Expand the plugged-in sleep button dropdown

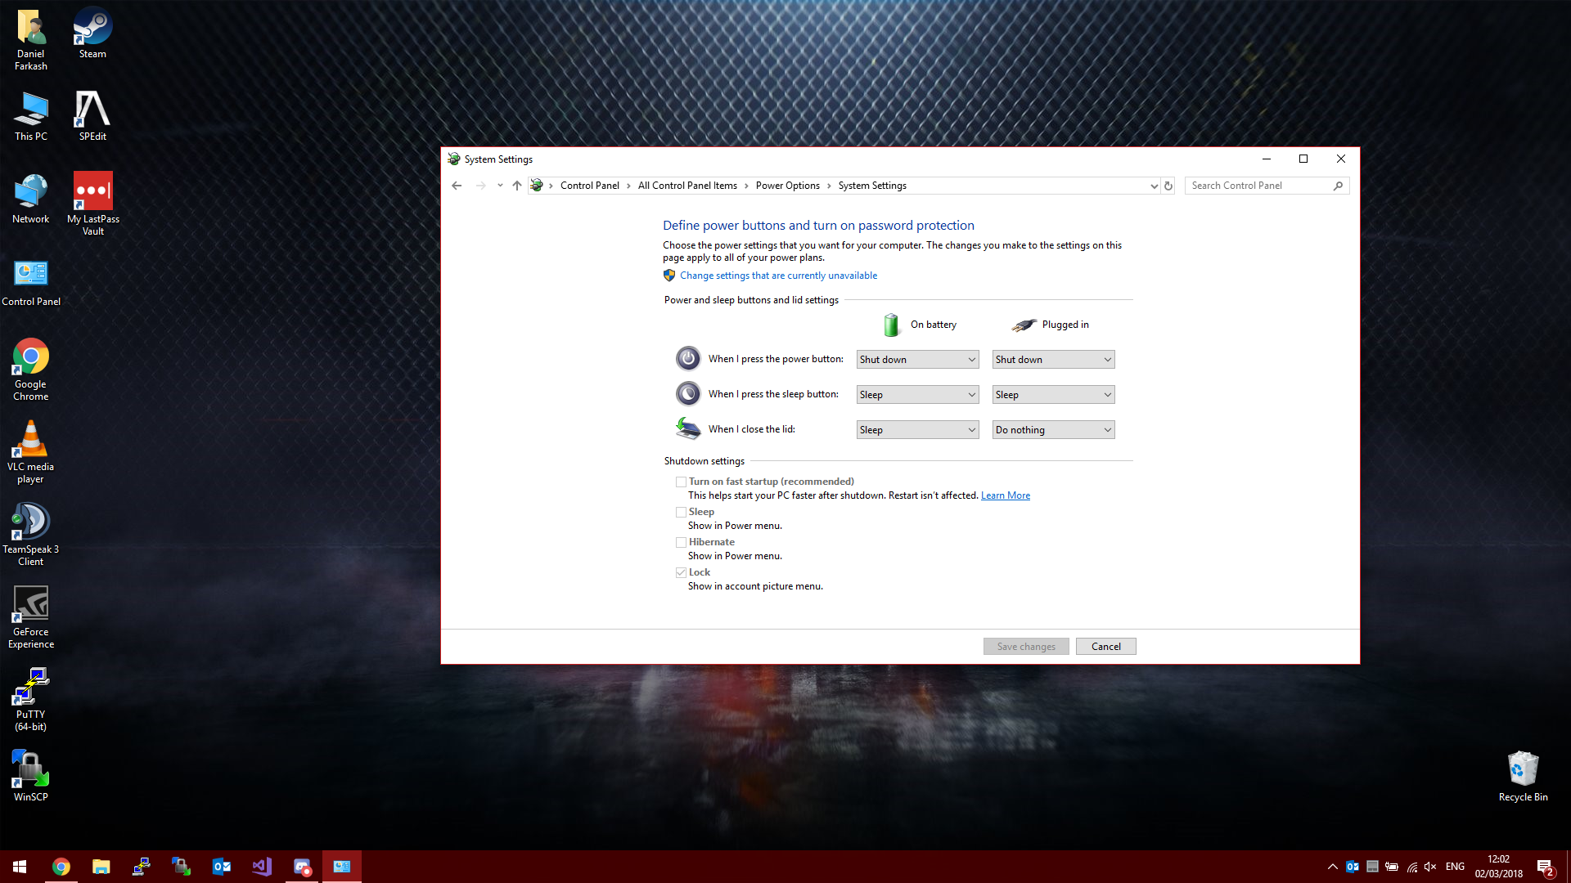point(1053,395)
